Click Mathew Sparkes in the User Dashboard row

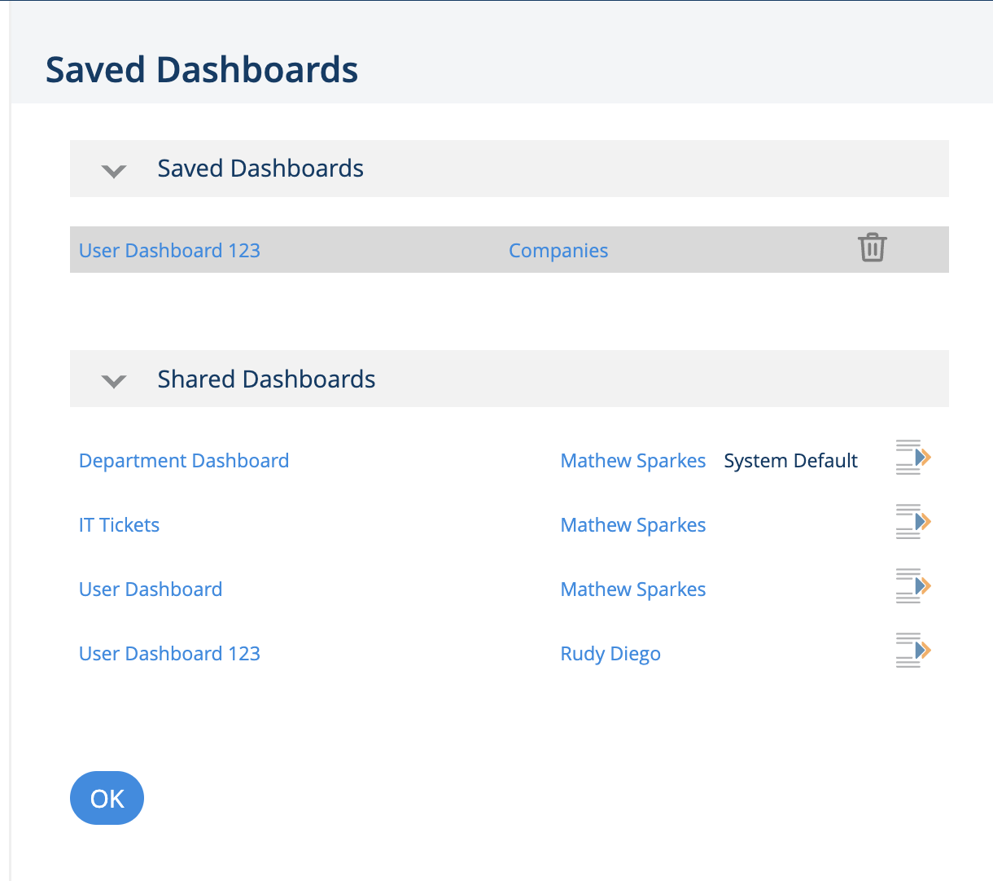tap(633, 590)
